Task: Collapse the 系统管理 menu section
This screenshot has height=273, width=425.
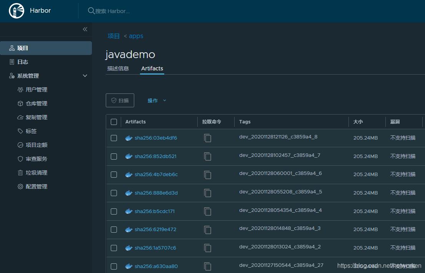Action: point(85,76)
